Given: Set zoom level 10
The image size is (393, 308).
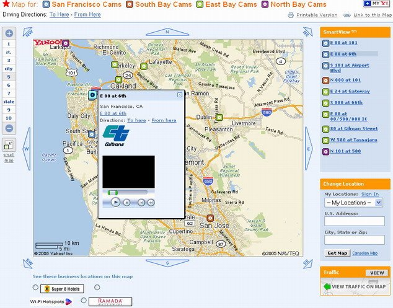Looking at the screenshot, I should tap(9, 118).
